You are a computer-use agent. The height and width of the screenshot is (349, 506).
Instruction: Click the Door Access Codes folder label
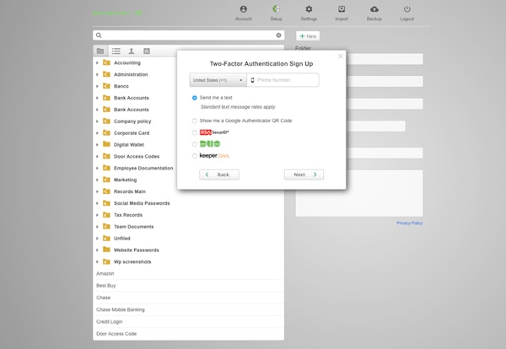137,157
